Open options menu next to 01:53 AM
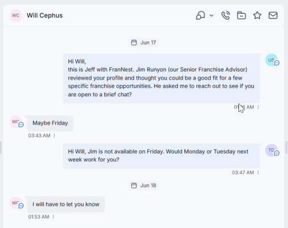 click(x=53, y=216)
